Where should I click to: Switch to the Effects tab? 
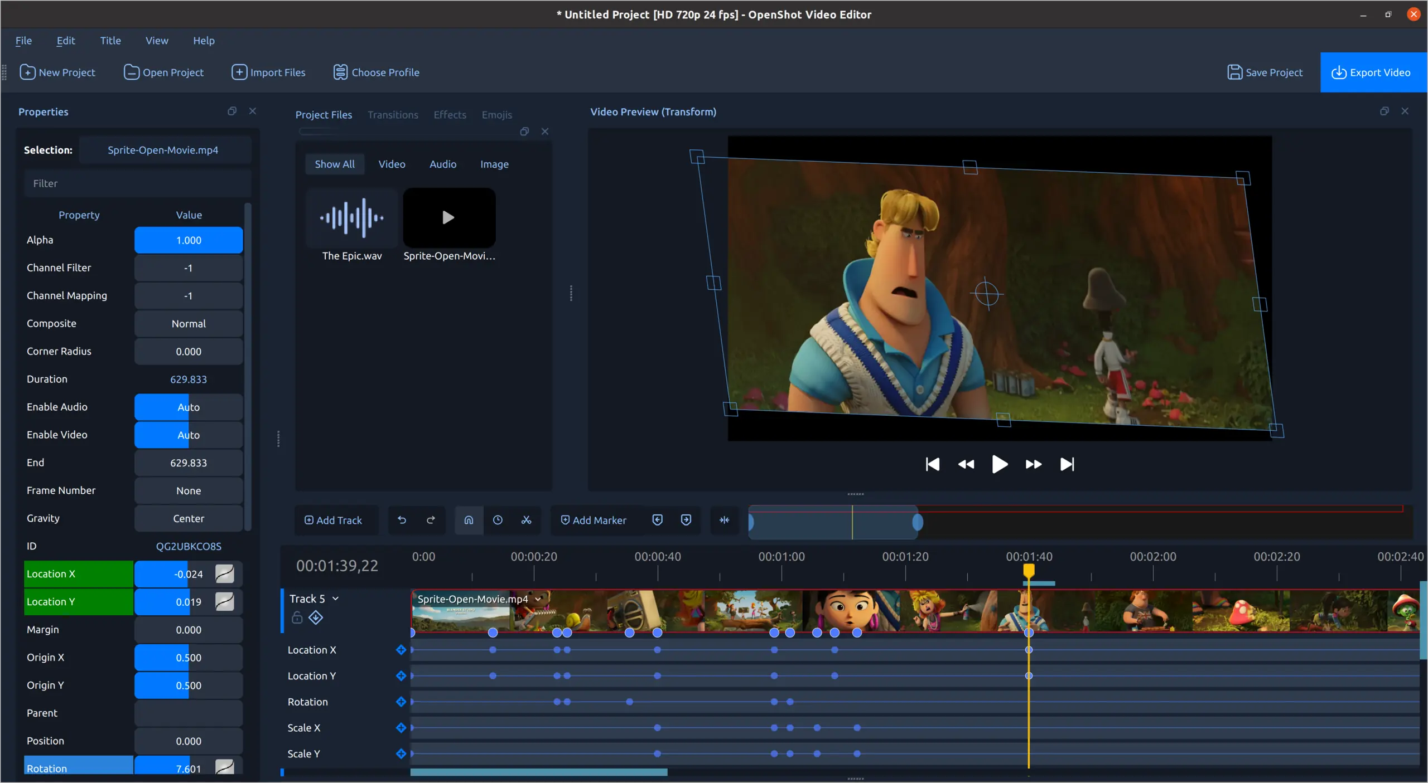[450, 115]
